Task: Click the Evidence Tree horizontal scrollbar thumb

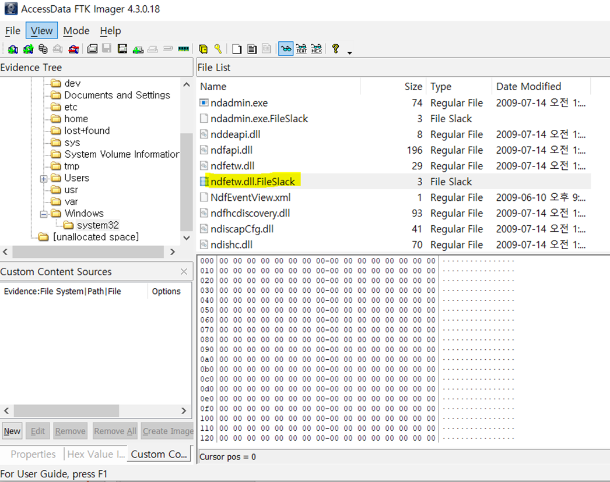Action: pyautogui.click(x=88, y=251)
